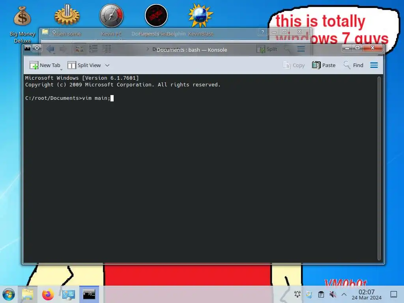
Task: Minimize the Dolphin window behind Konsole
Action: [x=274, y=32]
